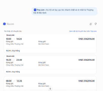Click 'Bắc Kinh Nam' on the 10:00 train
The width and height of the screenshot is (103, 91).
coord(44,44)
